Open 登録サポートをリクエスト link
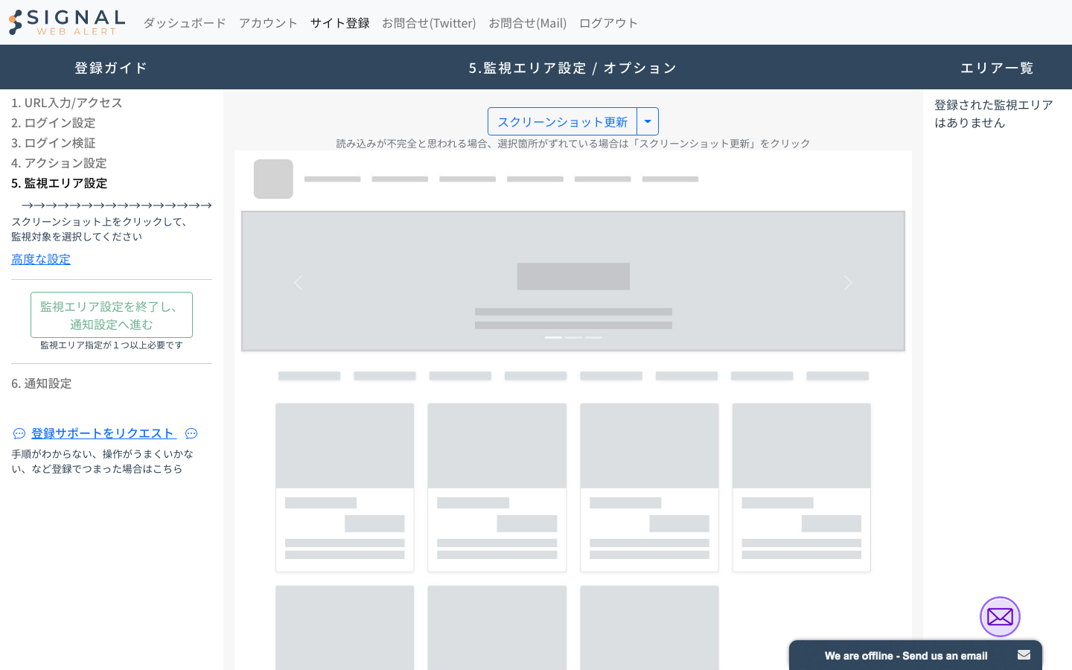This screenshot has height=670, width=1072. coord(103,433)
